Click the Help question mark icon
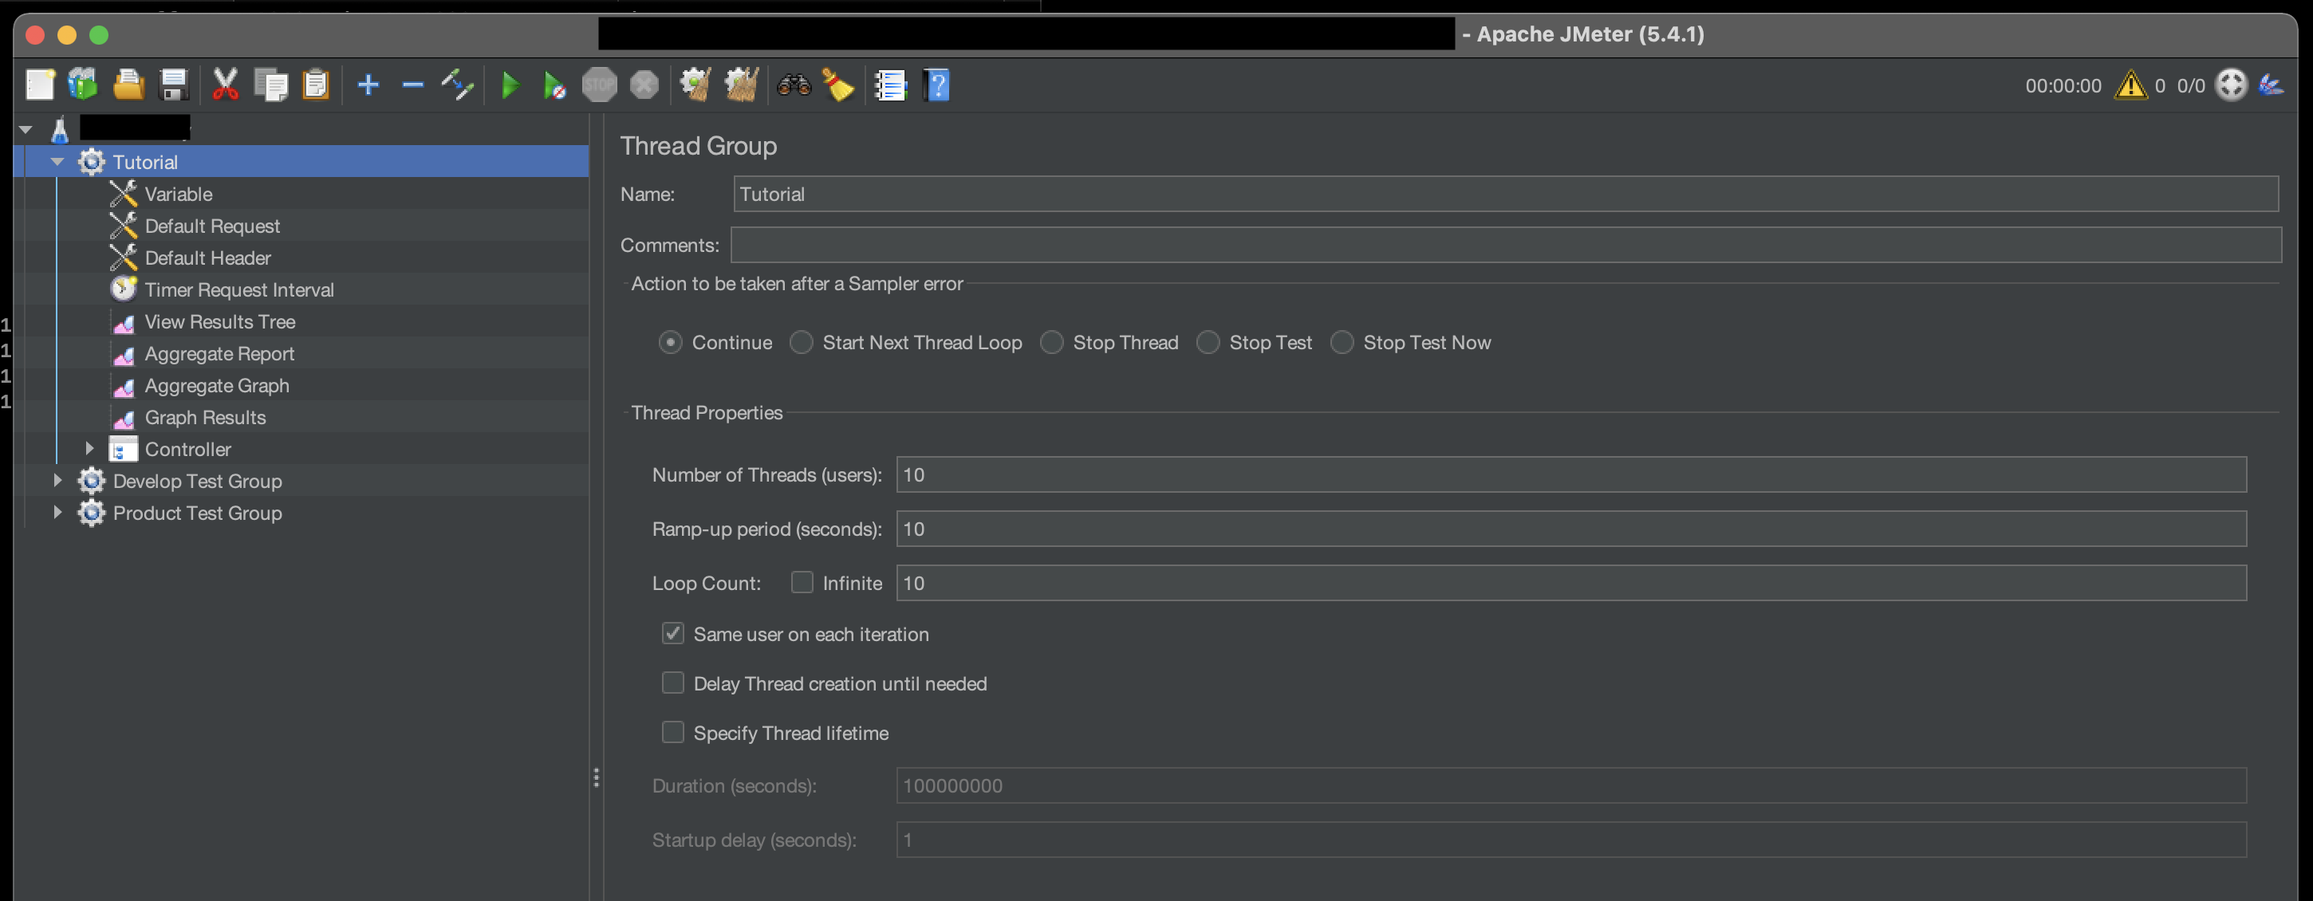2313x901 pixels. [x=936, y=86]
